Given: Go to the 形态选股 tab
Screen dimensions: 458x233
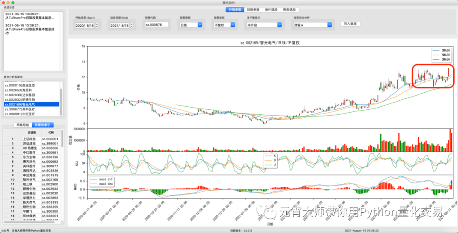Looking at the screenshot, I should coord(290,10).
